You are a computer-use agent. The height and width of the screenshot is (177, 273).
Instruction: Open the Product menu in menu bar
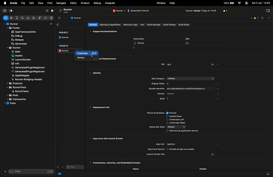point(85,3)
